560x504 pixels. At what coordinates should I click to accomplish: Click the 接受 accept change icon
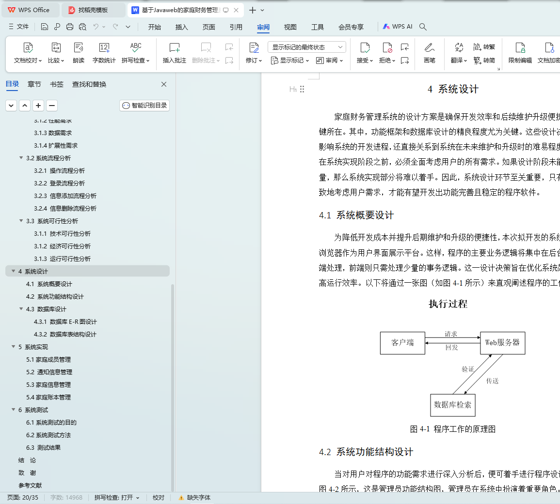point(365,48)
